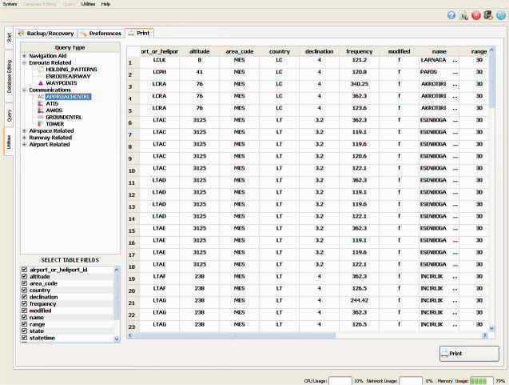The image size is (509, 385).
Task: Open the Preferences tab
Action: [x=101, y=34]
